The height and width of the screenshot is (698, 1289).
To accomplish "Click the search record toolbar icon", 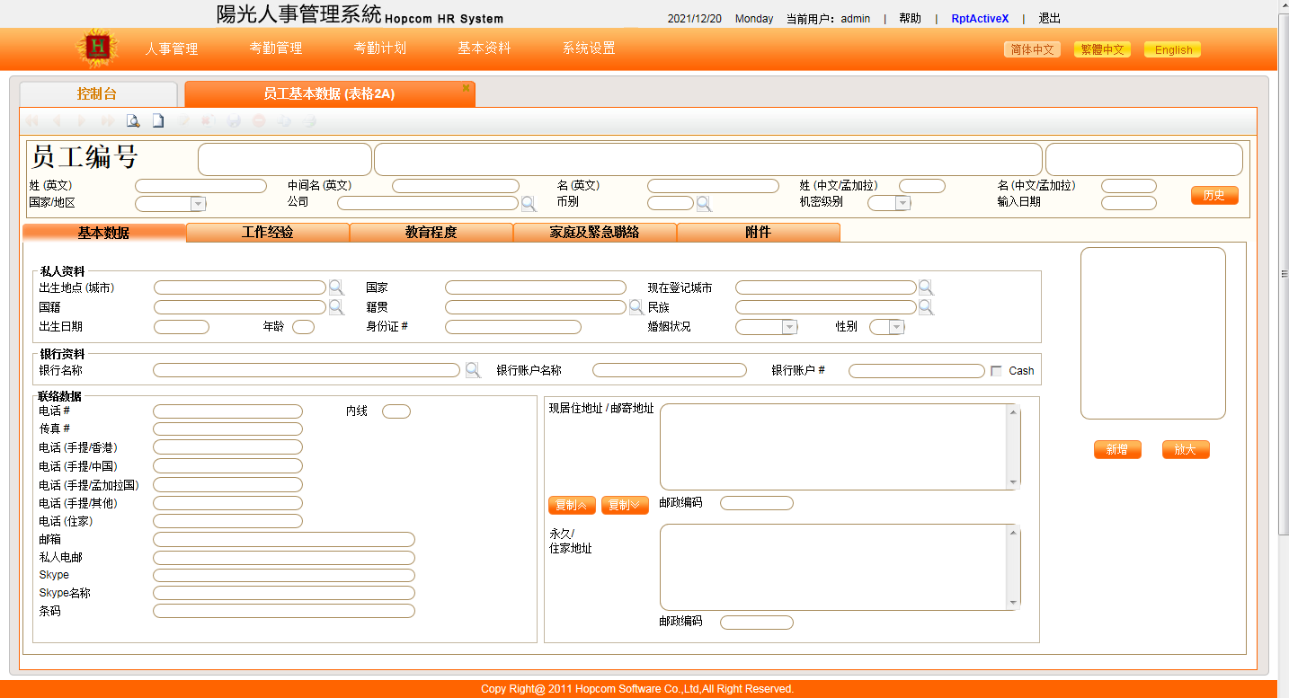I will click(x=133, y=120).
